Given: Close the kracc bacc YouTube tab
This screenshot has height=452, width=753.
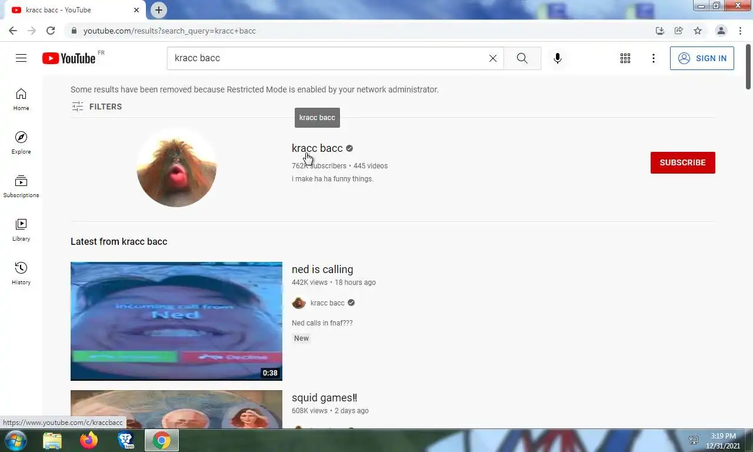Looking at the screenshot, I should pyautogui.click(x=136, y=10).
